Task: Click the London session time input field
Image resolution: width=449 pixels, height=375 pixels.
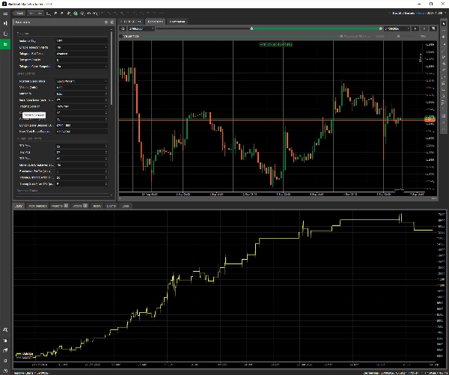Action: click(x=82, y=125)
